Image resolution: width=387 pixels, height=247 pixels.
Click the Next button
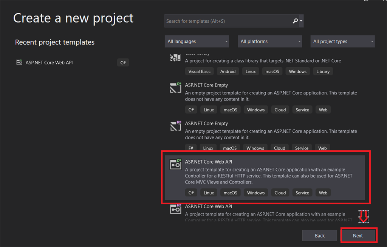(358, 236)
